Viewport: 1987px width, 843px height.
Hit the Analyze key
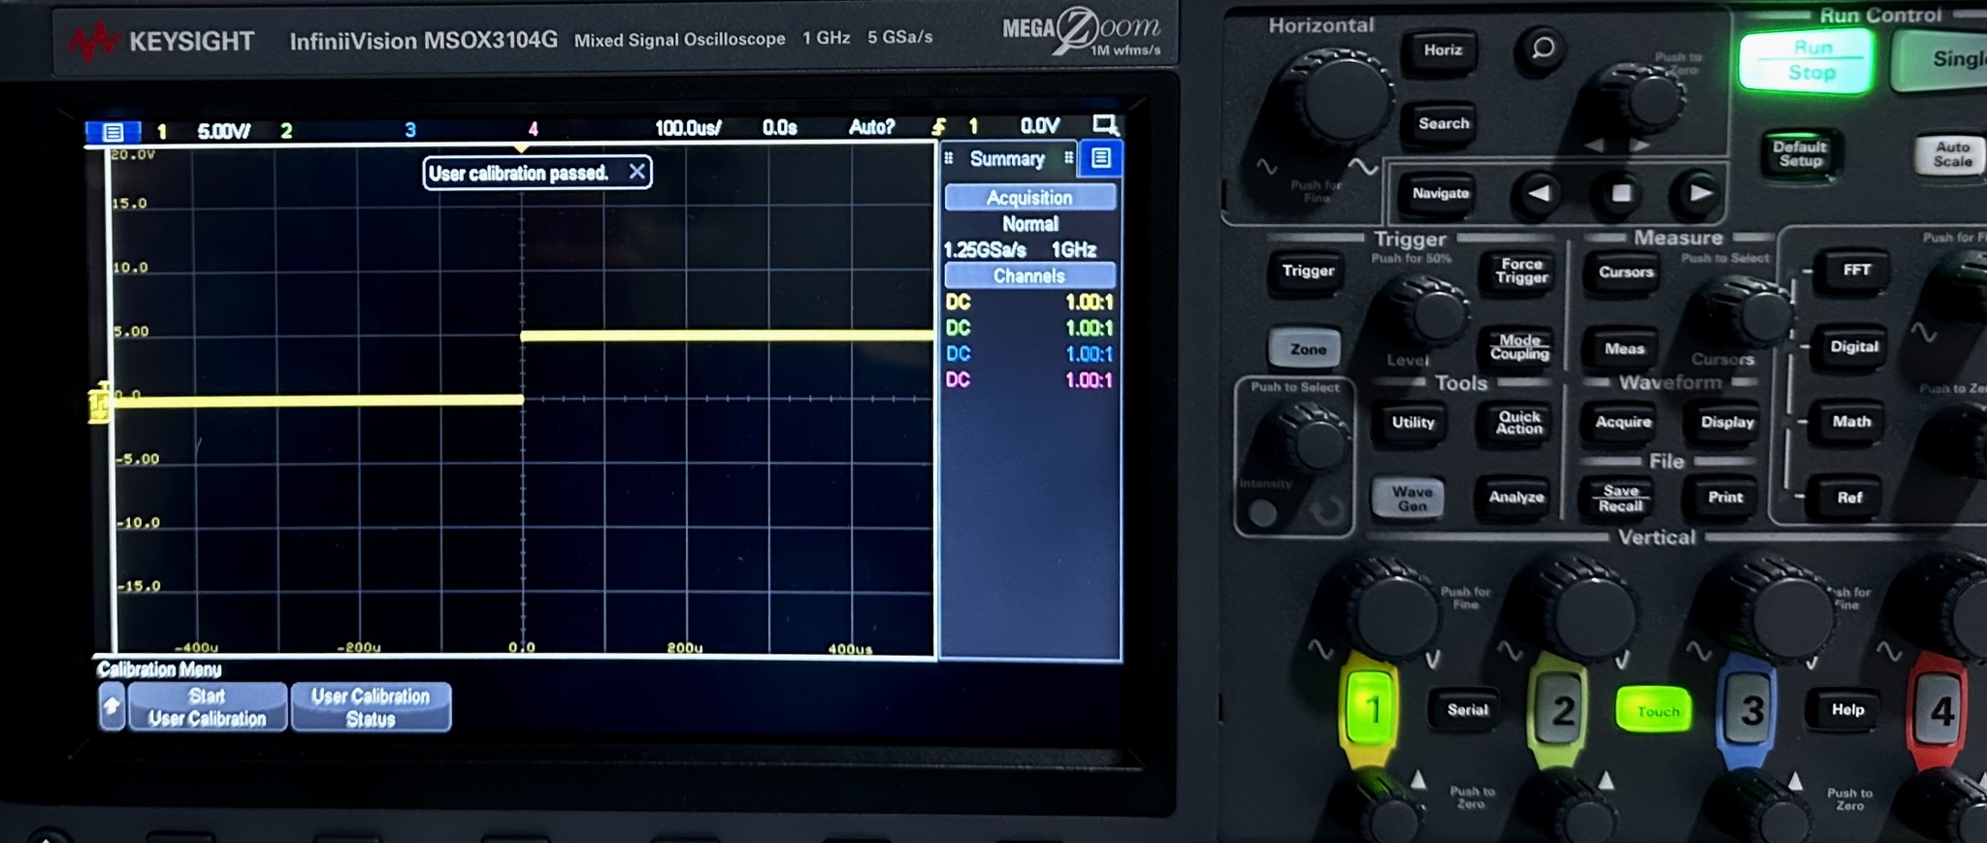click(1515, 497)
